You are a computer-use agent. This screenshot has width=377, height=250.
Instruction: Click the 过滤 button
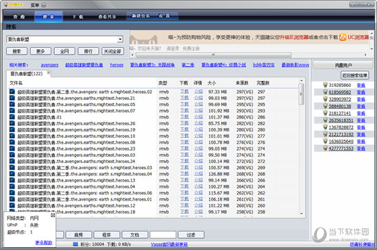[x=191, y=235]
